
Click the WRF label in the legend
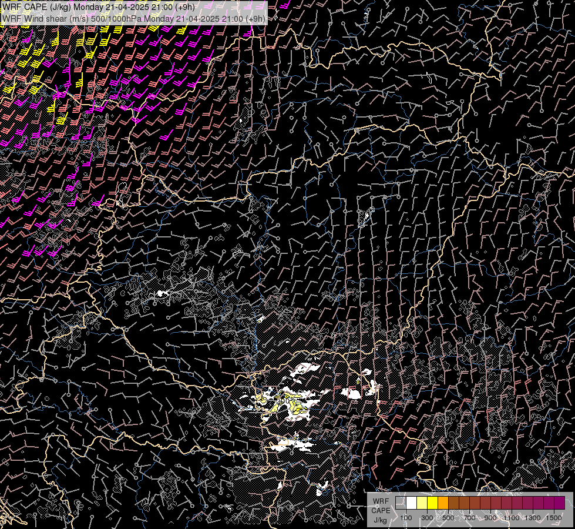[381, 501]
